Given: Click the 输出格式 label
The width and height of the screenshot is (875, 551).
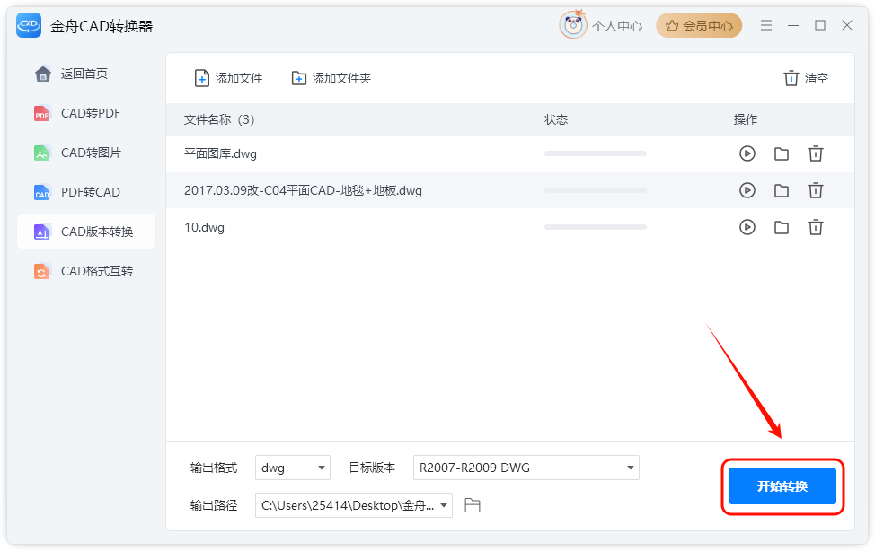Looking at the screenshot, I should [x=214, y=468].
